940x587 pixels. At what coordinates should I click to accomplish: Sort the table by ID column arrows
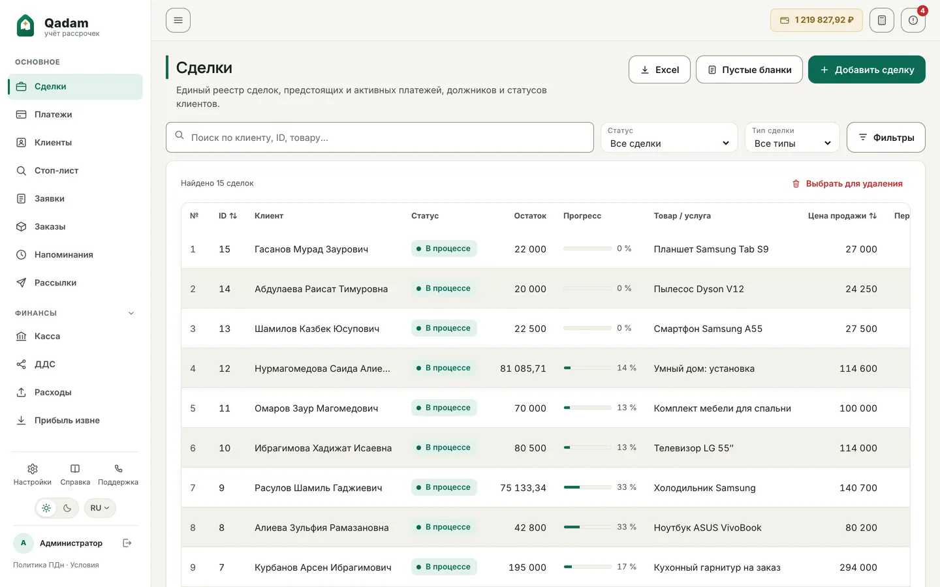pyautogui.click(x=233, y=216)
